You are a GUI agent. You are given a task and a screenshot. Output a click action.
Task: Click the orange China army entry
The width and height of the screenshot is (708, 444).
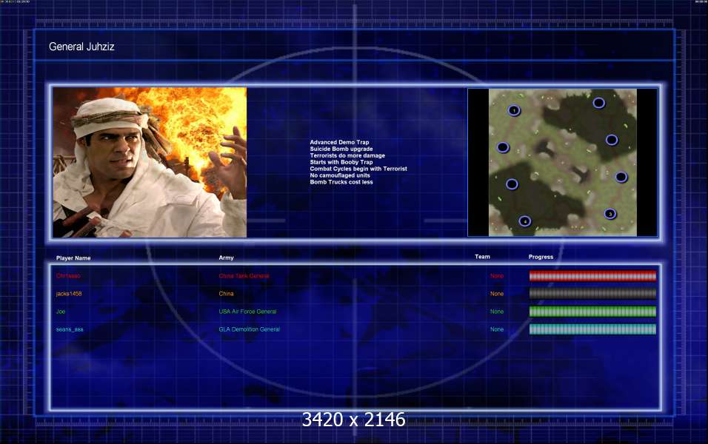point(226,294)
